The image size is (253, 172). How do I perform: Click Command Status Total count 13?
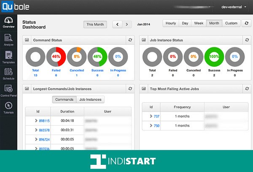pyautogui.click(x=35, y=75)
